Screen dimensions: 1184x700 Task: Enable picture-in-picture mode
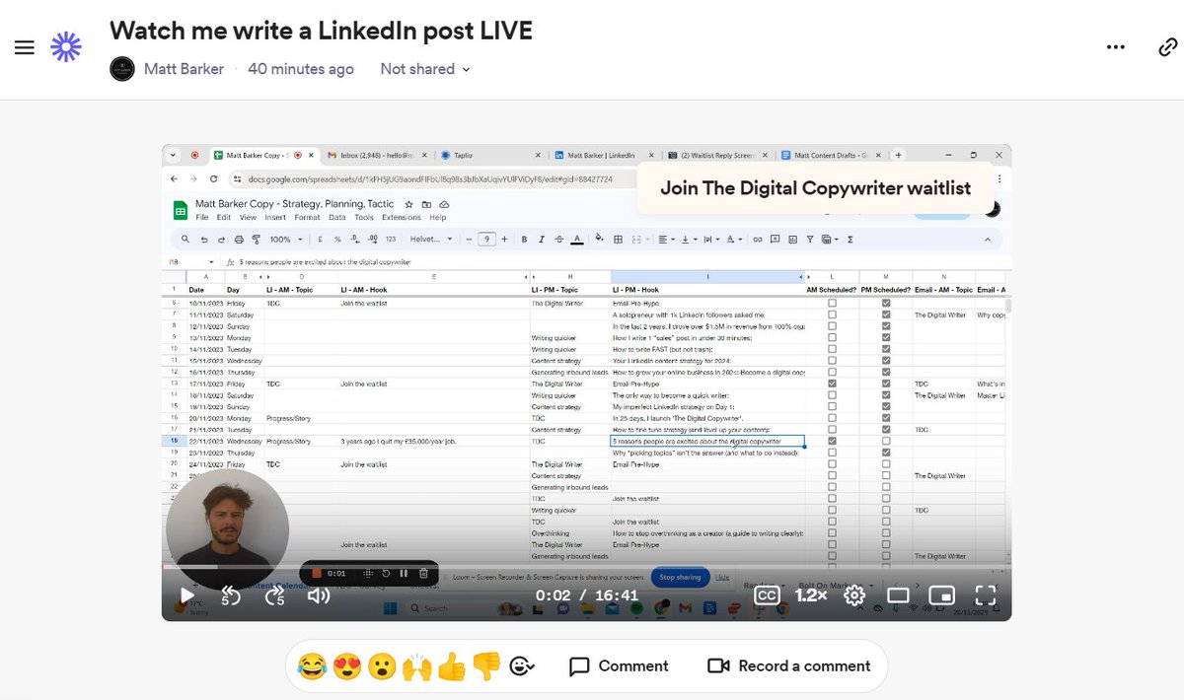(x=942, y=595)
